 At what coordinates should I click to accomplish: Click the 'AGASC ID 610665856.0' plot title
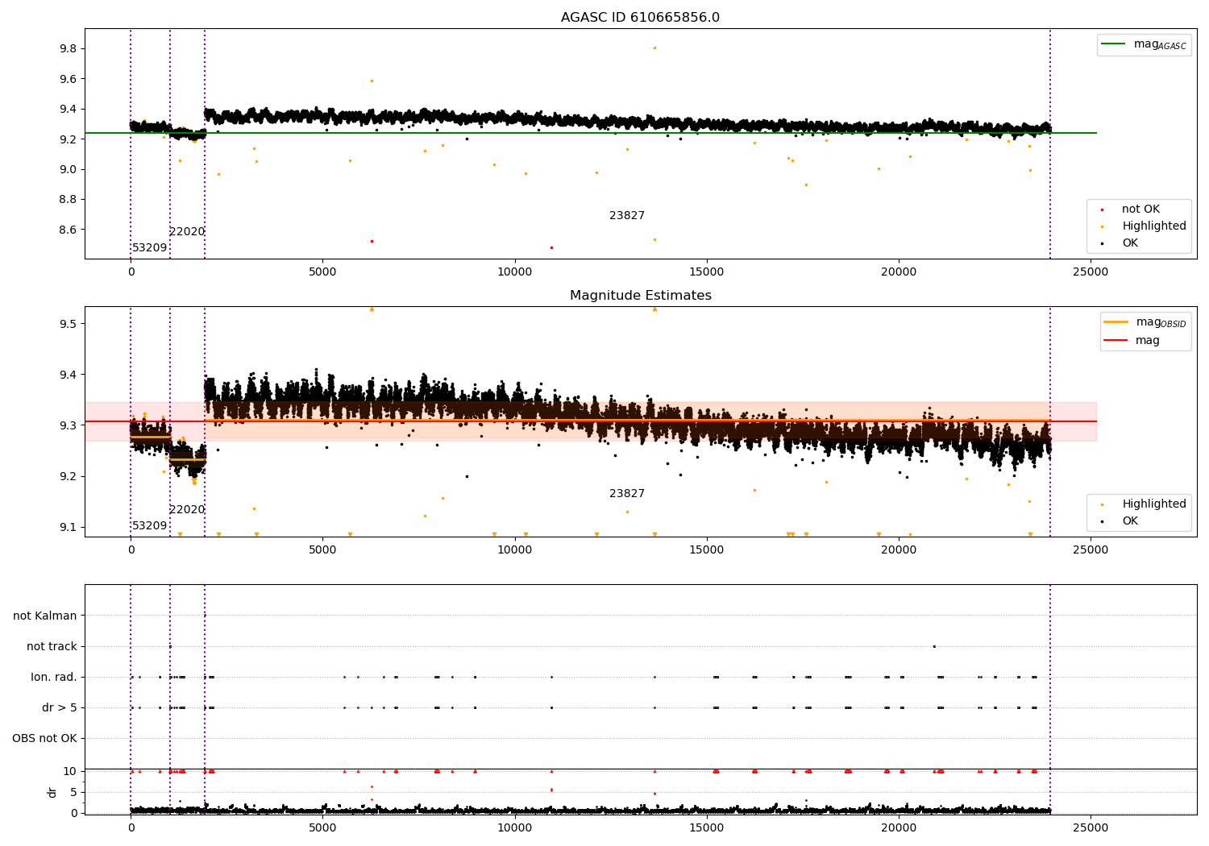coord(640,18)
